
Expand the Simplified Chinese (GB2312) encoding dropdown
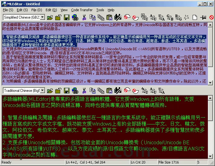[43, 17]
